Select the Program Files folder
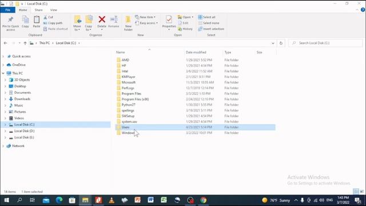Image resolution: width=366 pixels, height=206 pixels. (131, 94)
